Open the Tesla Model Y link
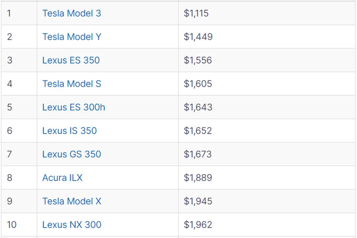 (72, 37)
